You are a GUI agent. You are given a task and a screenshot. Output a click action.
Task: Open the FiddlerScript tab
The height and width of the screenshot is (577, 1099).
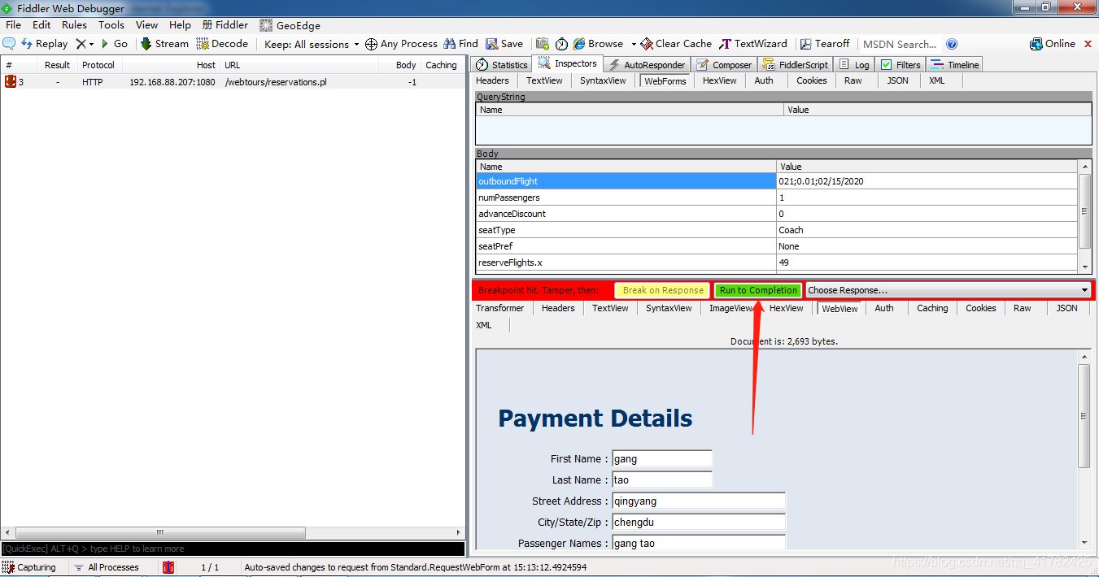point(796,64)
